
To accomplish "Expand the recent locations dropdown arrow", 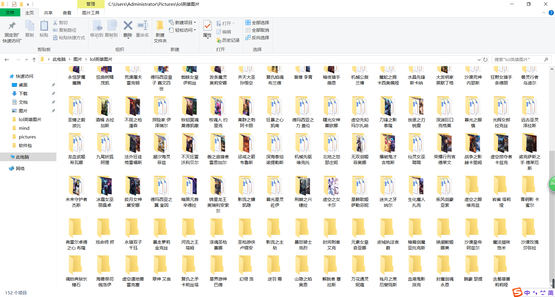I will coord(27,60).
